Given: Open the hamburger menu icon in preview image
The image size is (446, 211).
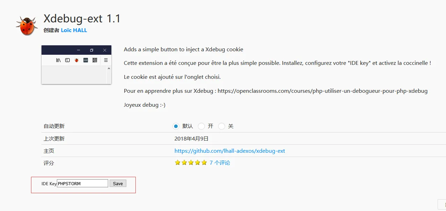Looking at the screenshot, I should click(106, 60).
